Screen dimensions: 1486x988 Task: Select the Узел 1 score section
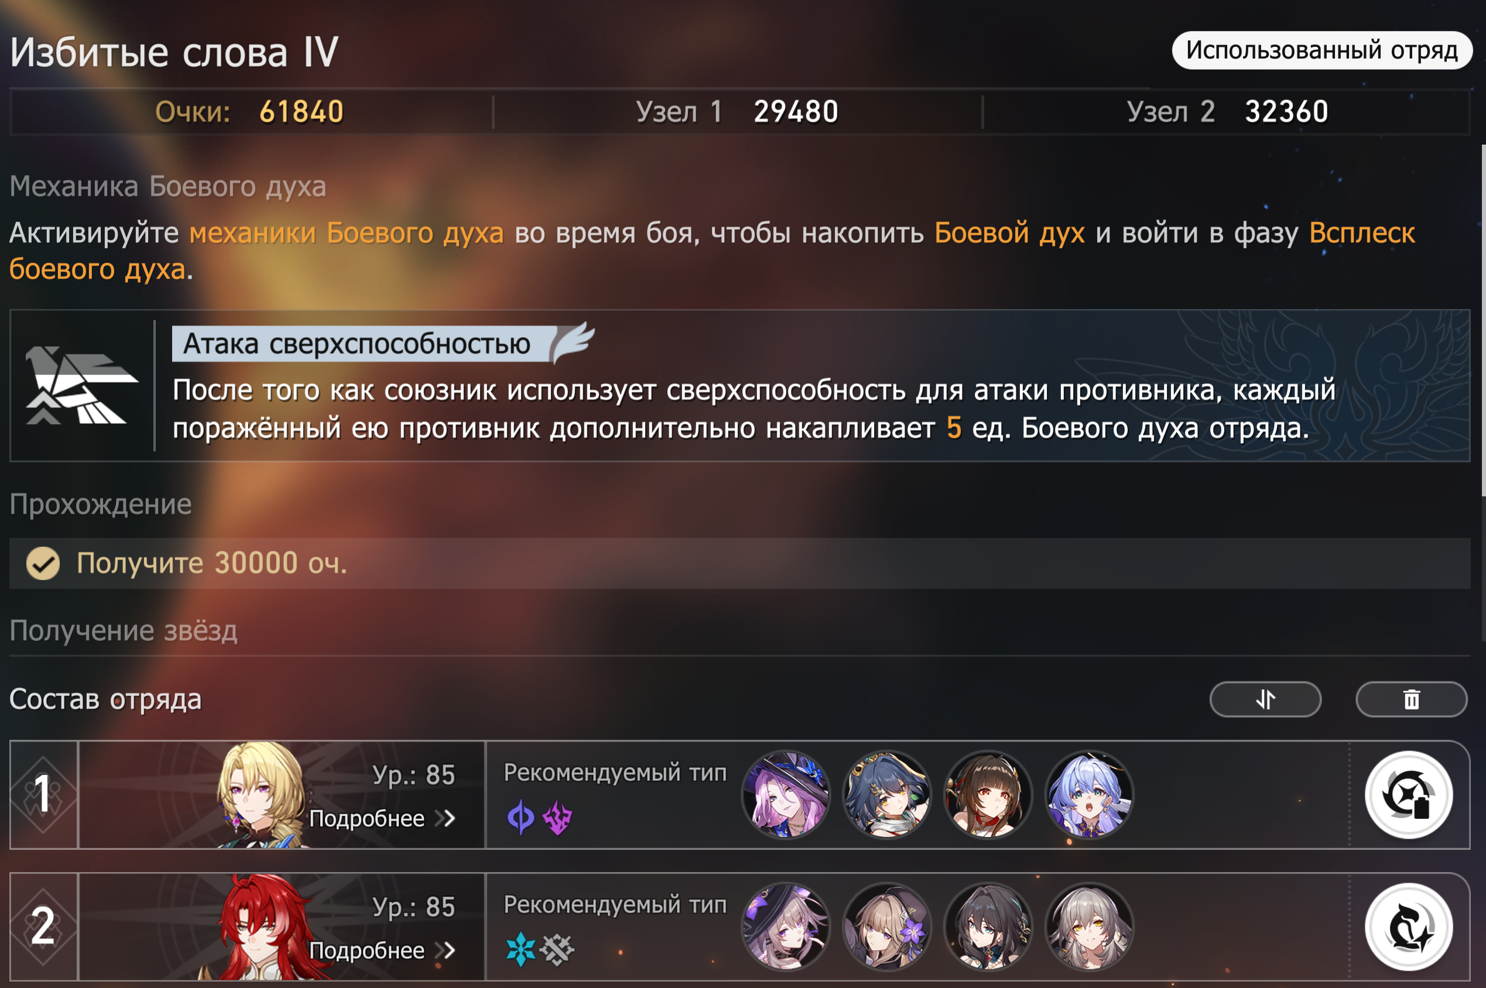click(x=737, y=112)
